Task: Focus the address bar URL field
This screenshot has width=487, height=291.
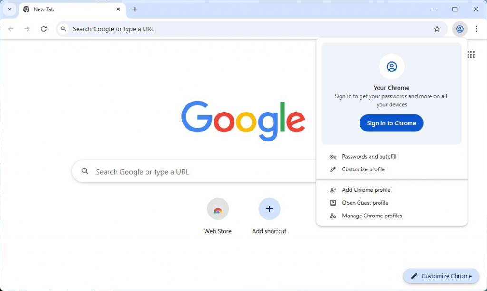Action: coord(252,29)
